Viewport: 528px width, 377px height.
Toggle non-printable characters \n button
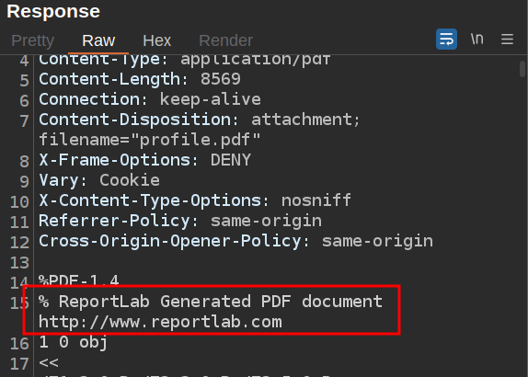point(476,39)
